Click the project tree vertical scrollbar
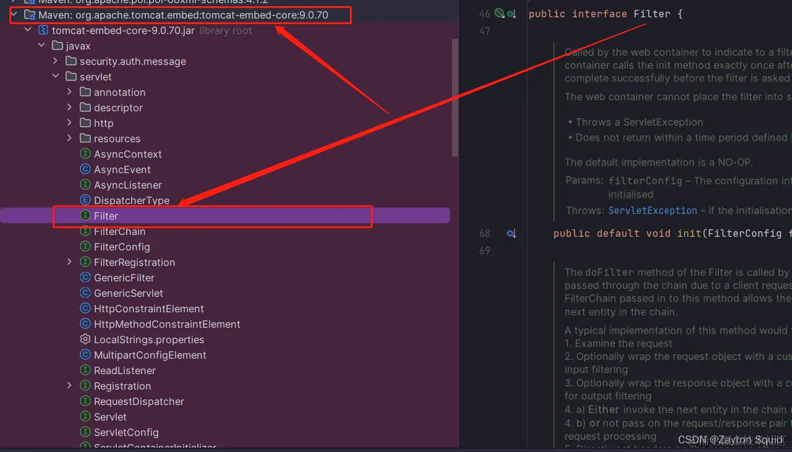 point(456,98)
